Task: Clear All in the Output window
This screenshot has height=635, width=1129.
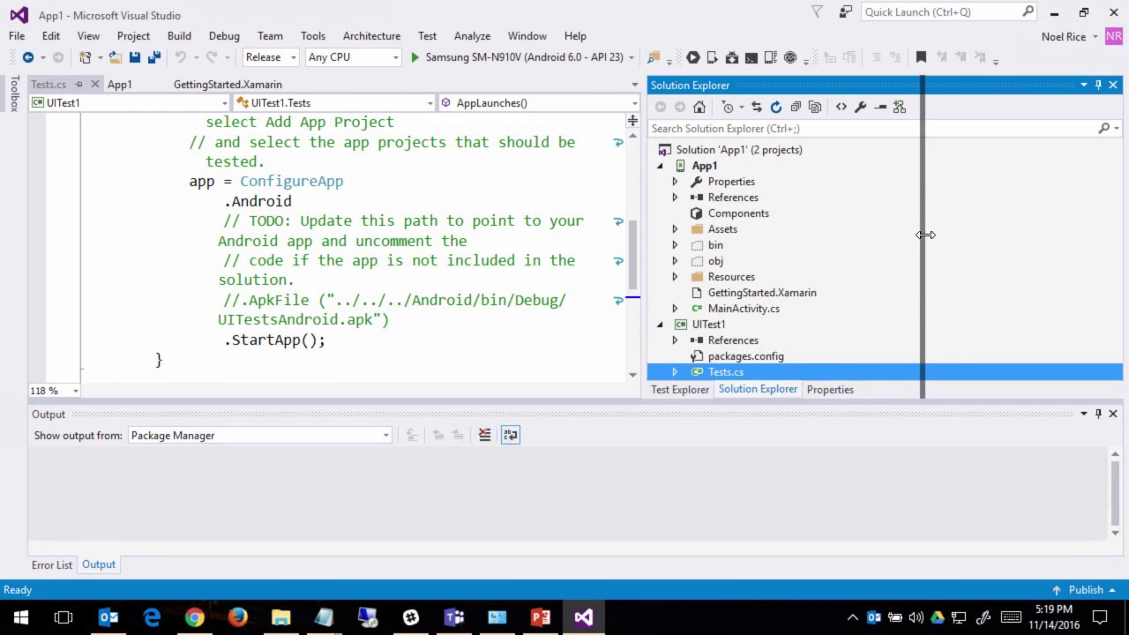Action: (x=484, y=435)
